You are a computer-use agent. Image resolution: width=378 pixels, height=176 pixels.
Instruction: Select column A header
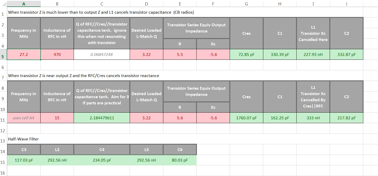[x=24, y=4]
